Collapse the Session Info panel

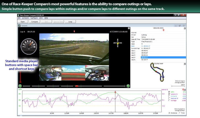tap(185, 28)
